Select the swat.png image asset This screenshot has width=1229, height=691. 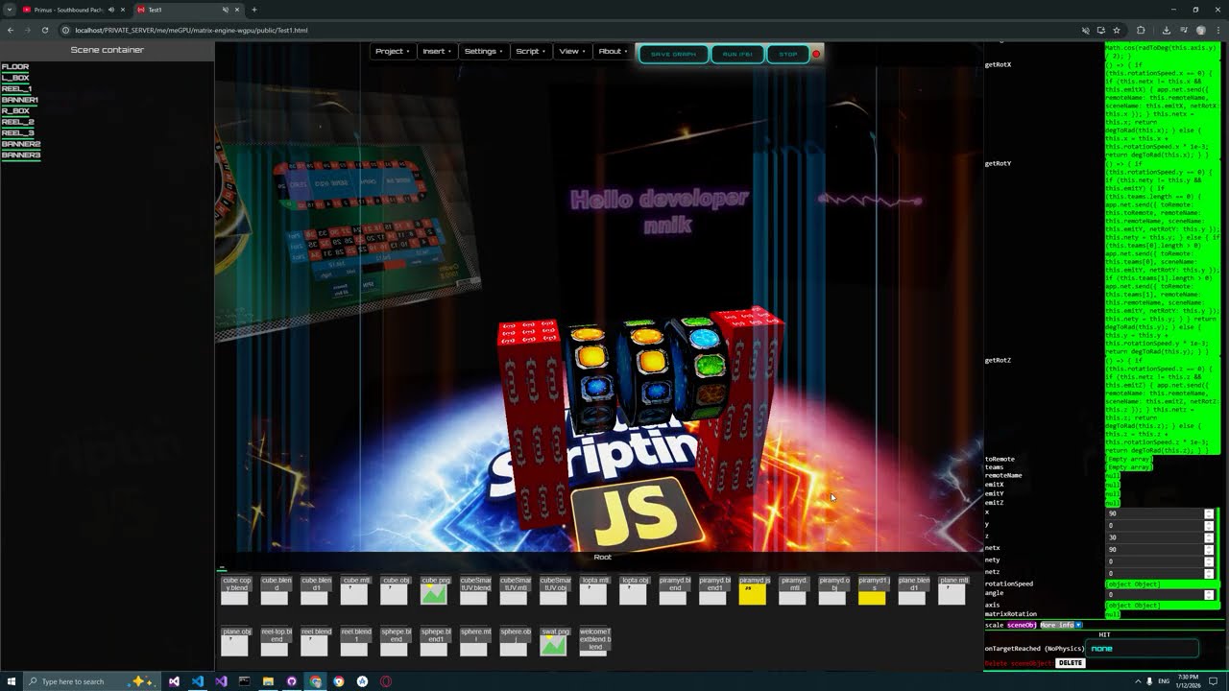[x=554, y=641]
